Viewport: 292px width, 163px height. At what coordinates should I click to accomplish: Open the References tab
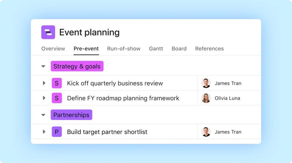(x=209, y=49)
